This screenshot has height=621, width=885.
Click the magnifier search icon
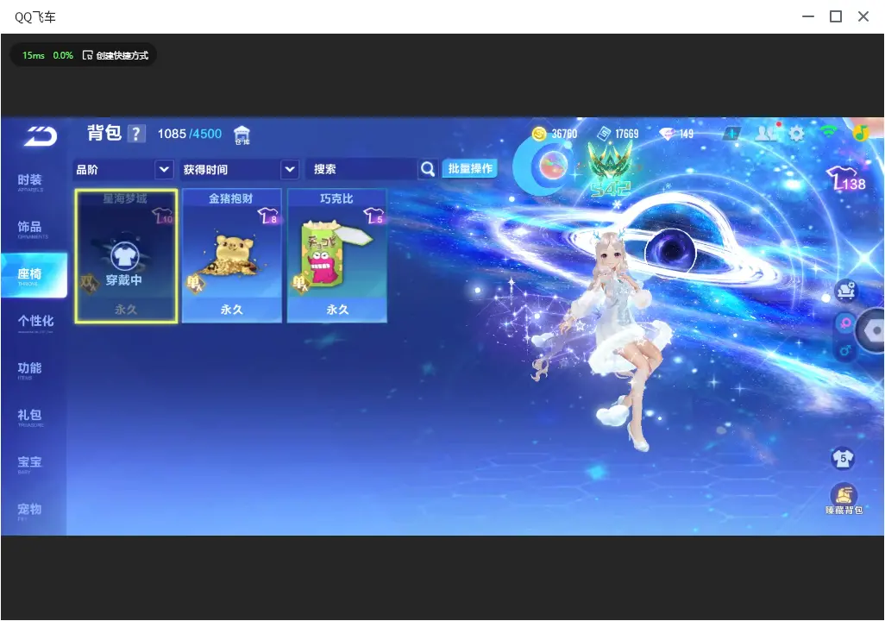[x=428, y=169]
